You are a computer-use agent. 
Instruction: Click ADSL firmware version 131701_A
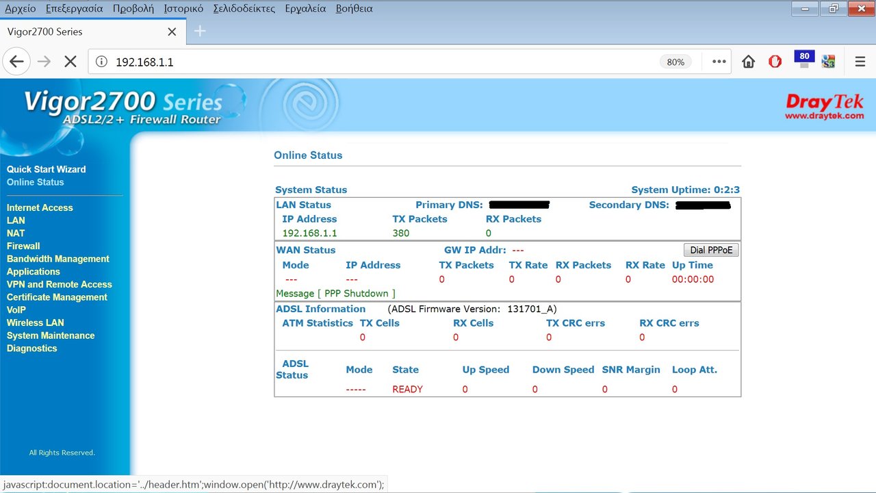tap(532, 309)
